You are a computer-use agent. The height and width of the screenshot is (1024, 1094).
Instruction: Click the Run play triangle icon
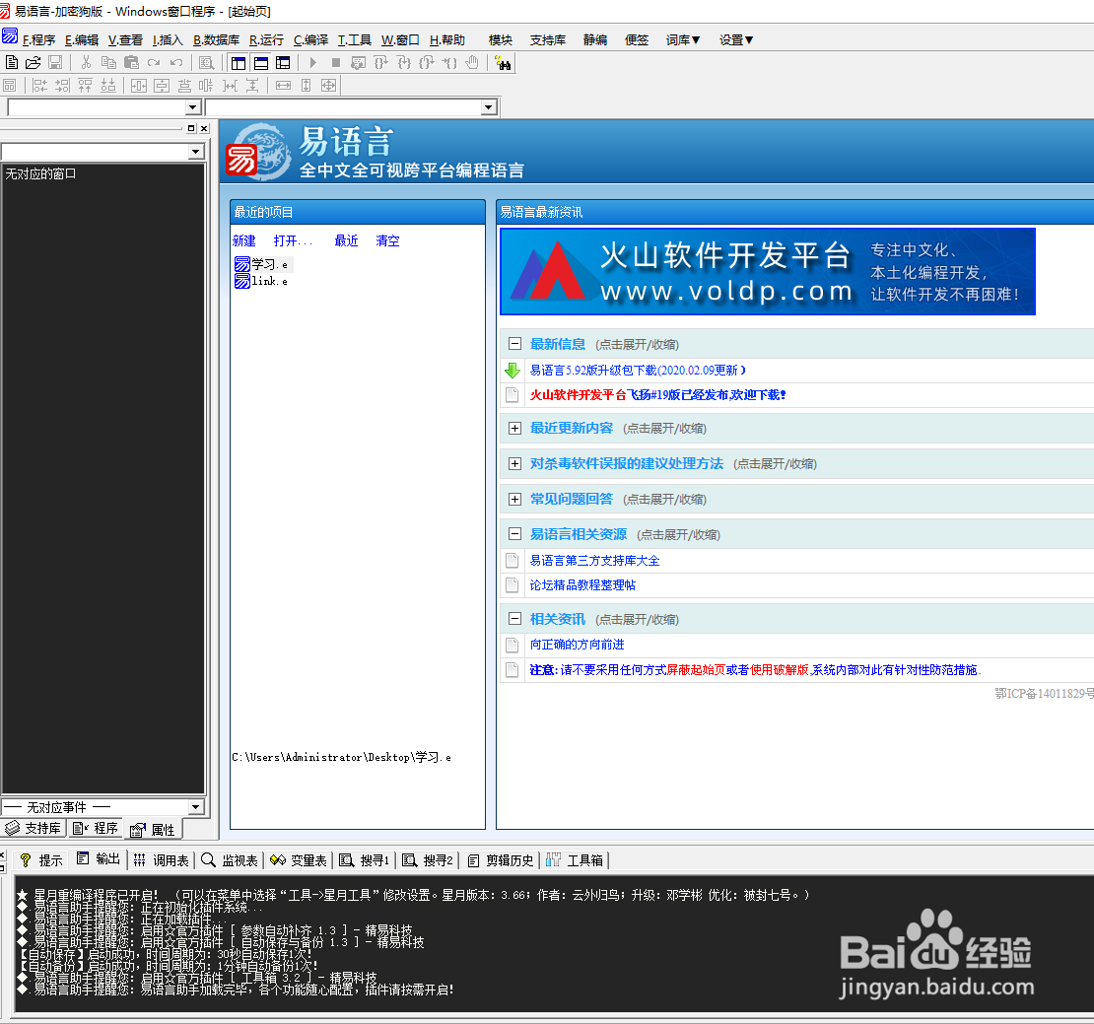[x=312, y=63]
